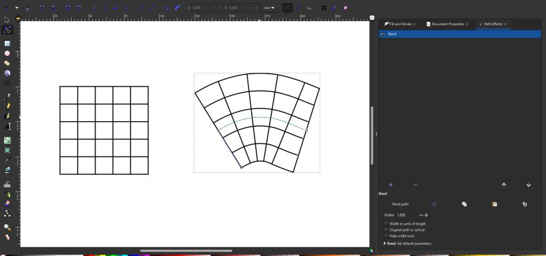Enable Width in units of length
The height and width of the screenshot is (256, 546).
coord(386,224)
